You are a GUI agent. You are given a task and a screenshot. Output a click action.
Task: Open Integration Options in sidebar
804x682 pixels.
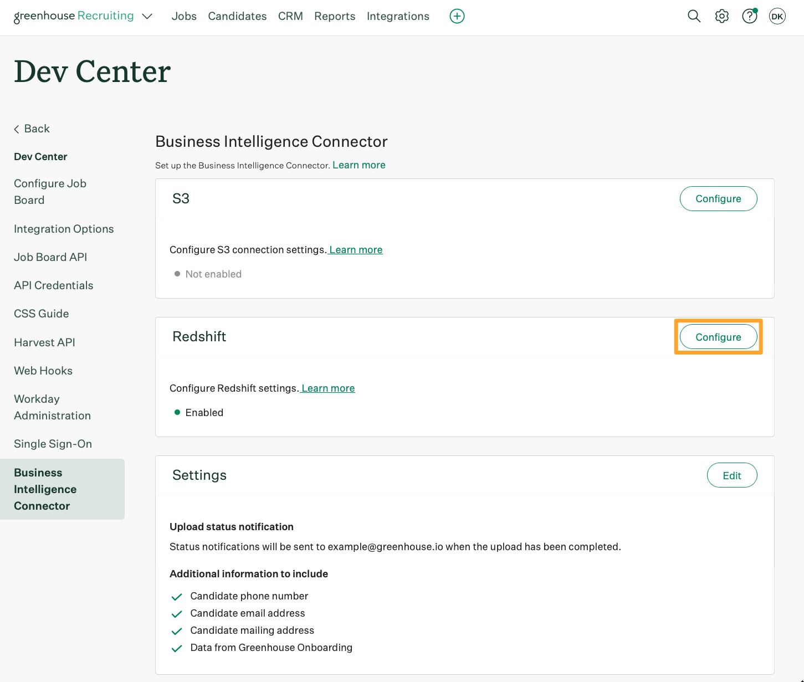point(64,229)
